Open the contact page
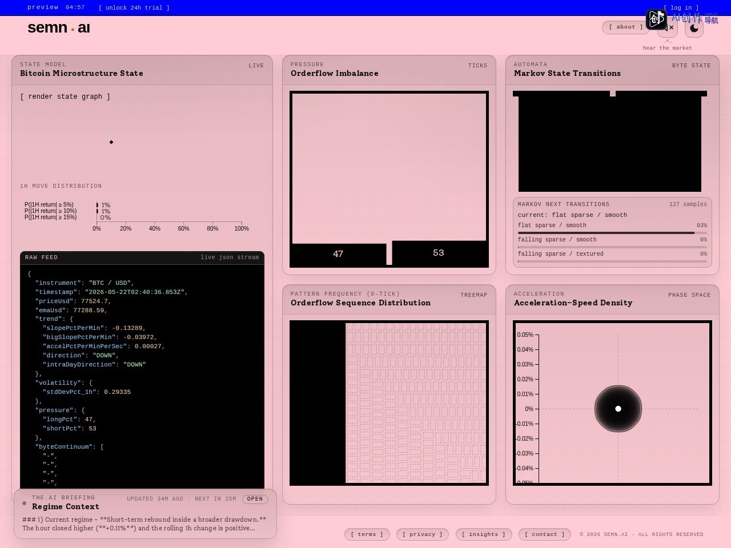 click(545, 534)
